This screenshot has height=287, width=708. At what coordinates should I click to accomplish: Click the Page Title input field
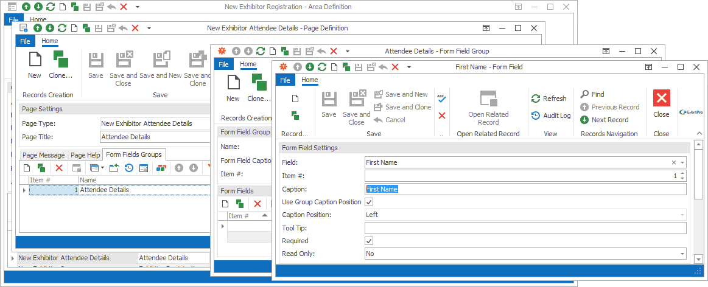coord(155,137)
